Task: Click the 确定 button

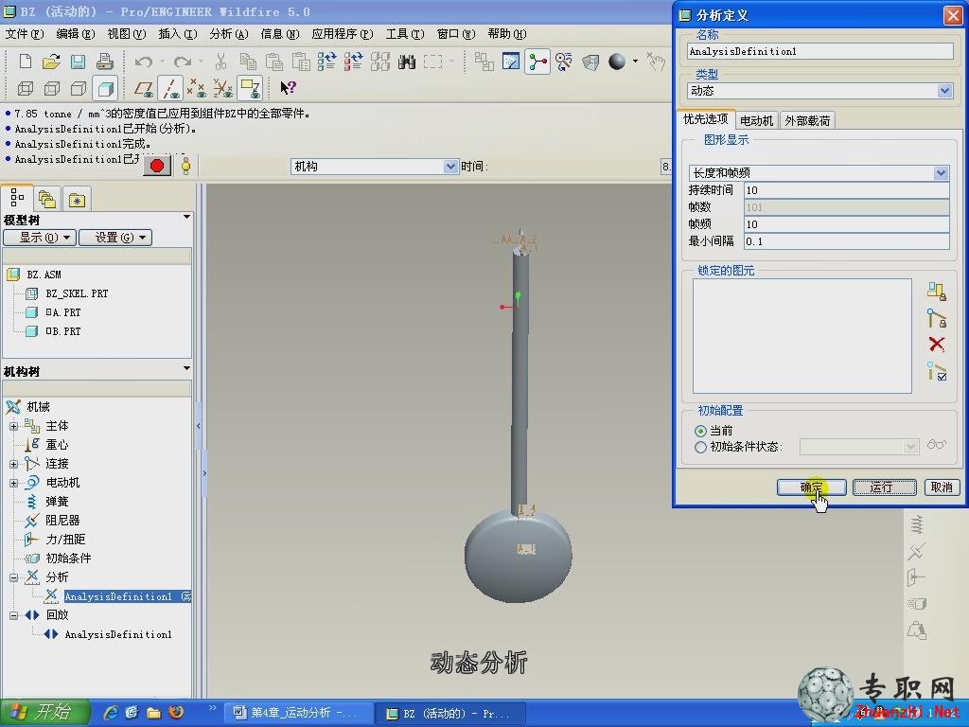Action: click(811, 488)
